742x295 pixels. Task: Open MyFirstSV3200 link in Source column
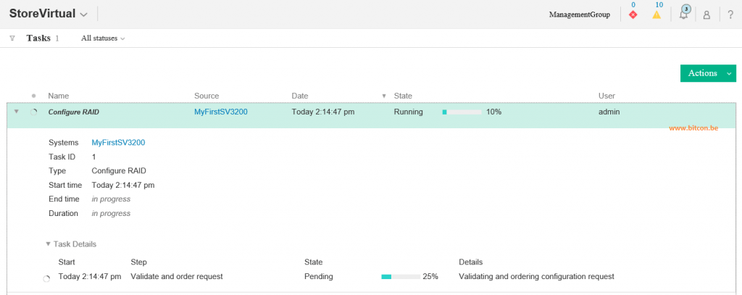coord(220,112)
